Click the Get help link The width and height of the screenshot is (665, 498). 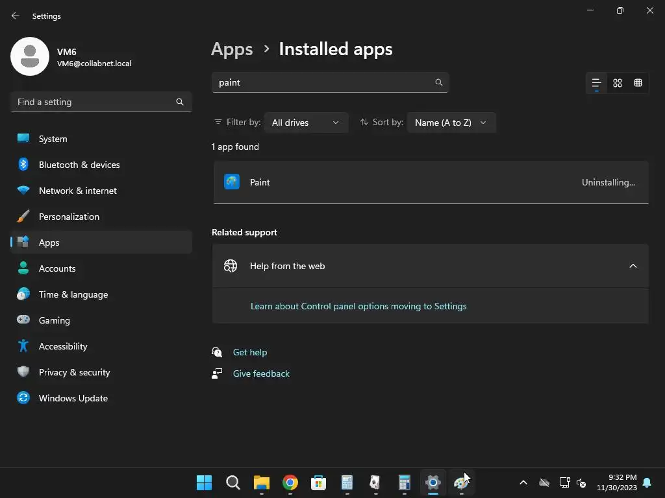pos(250,352)
